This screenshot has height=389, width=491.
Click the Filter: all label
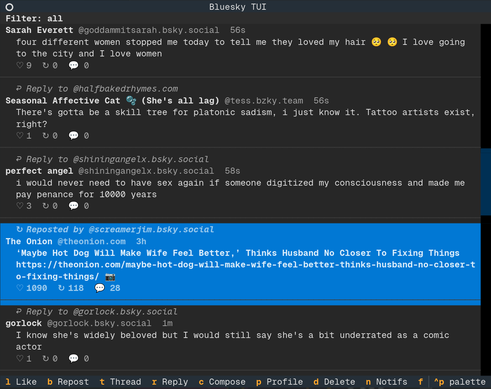coord(34,19)
